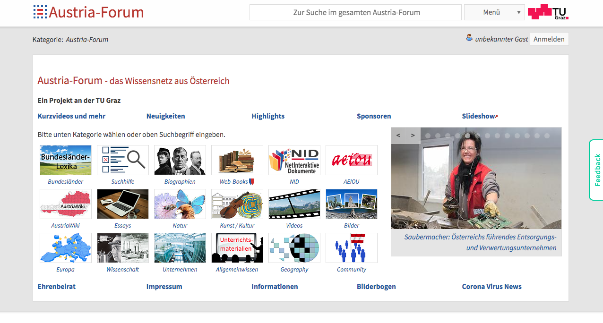The image size is (603, 323).
Task: Open Kurzvideos und mehr link
Action: click(71, 116)
